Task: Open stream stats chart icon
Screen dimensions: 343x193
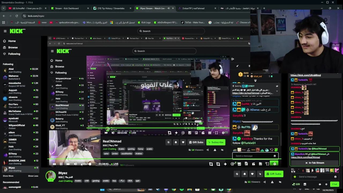Action: 239,164
